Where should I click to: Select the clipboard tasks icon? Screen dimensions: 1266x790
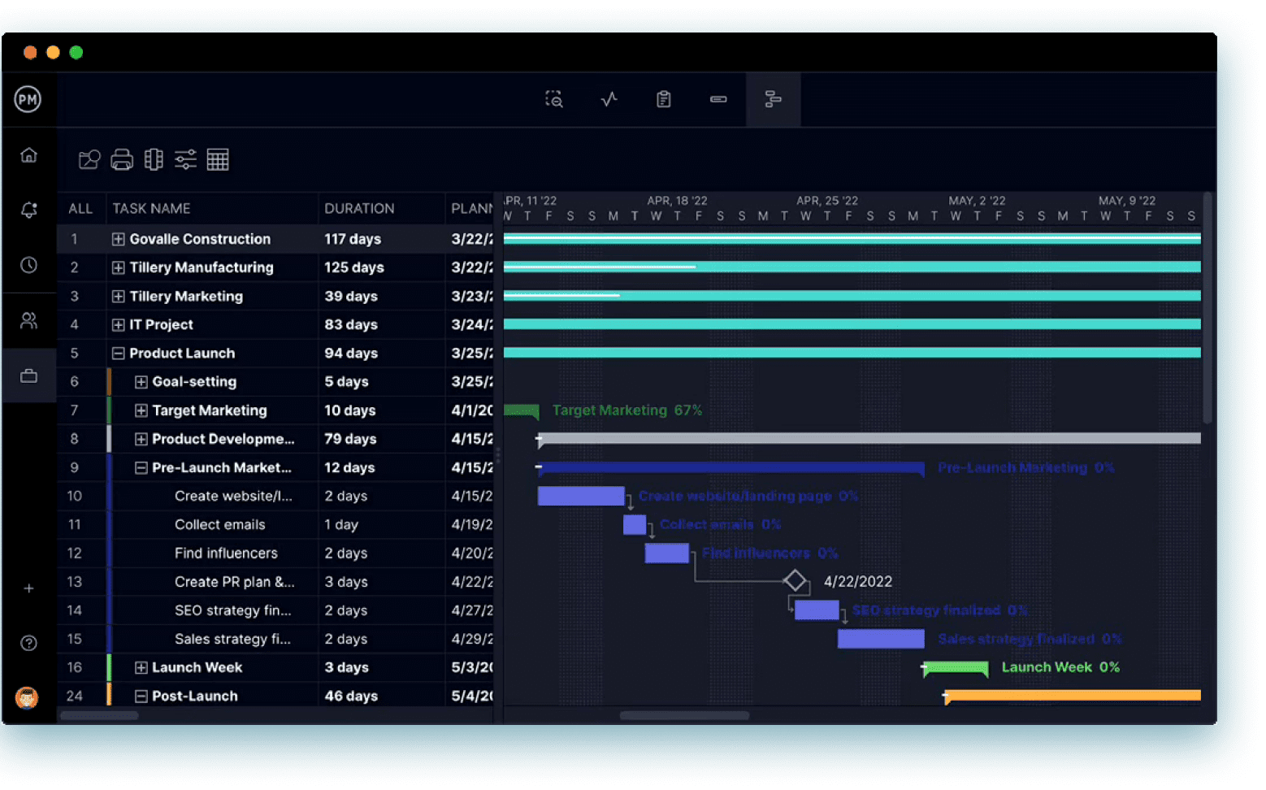coord(663,99)
